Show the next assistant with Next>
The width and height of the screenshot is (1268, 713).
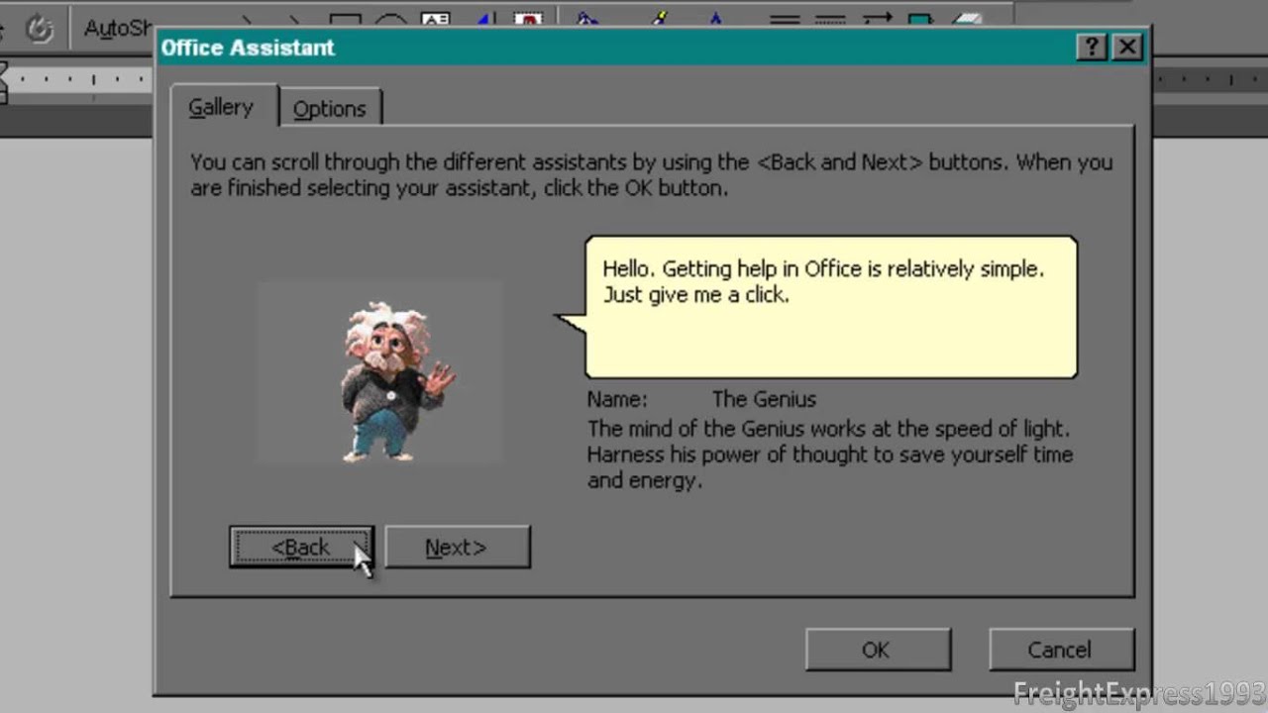coord(457,547)
